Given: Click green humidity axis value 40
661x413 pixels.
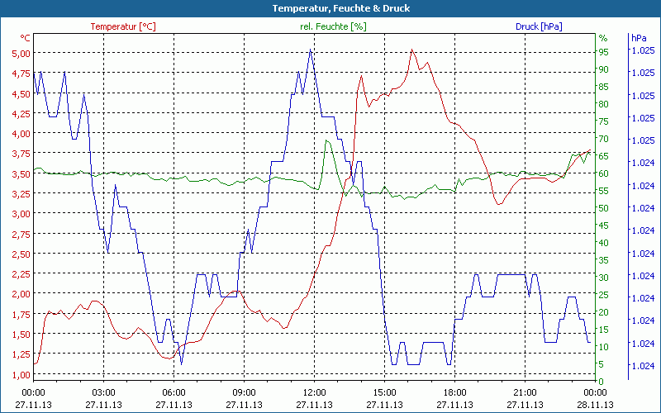Looking at the screenshot, I should click(x=604, y=243).
